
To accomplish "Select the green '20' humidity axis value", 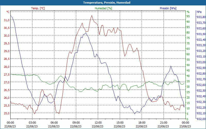I will pyautogui.click(x=188, y=98).
